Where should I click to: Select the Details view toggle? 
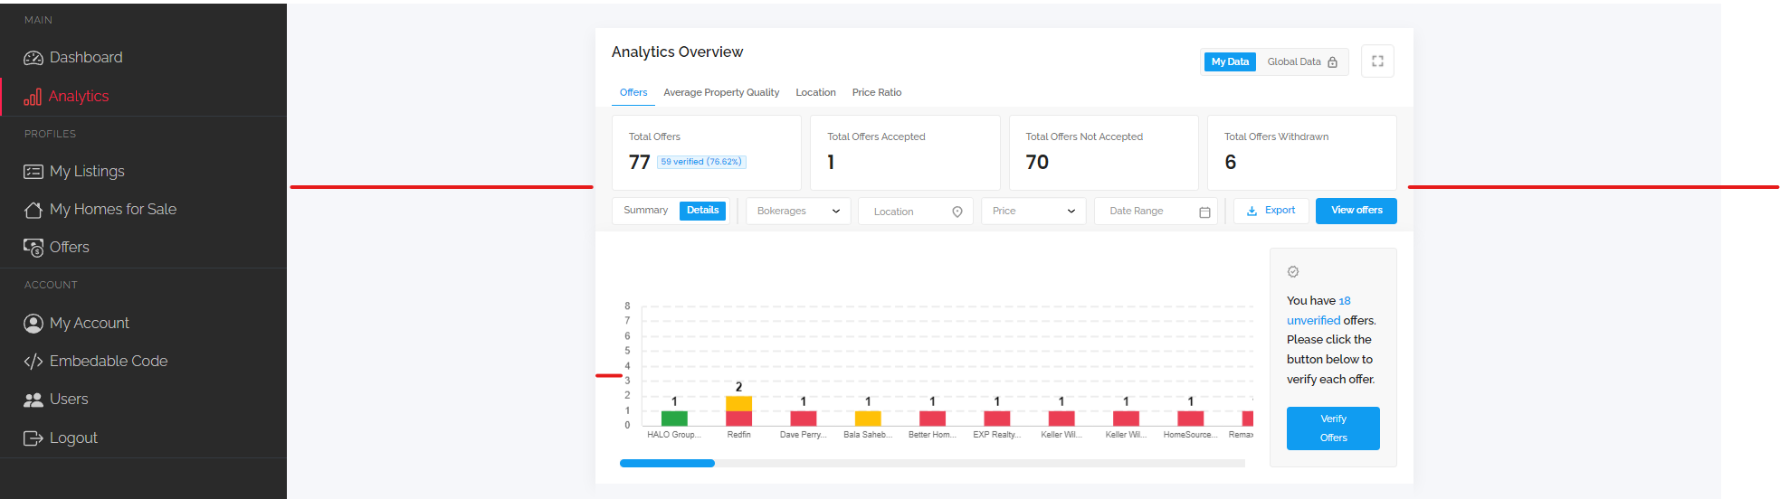(x=702, y=211)
